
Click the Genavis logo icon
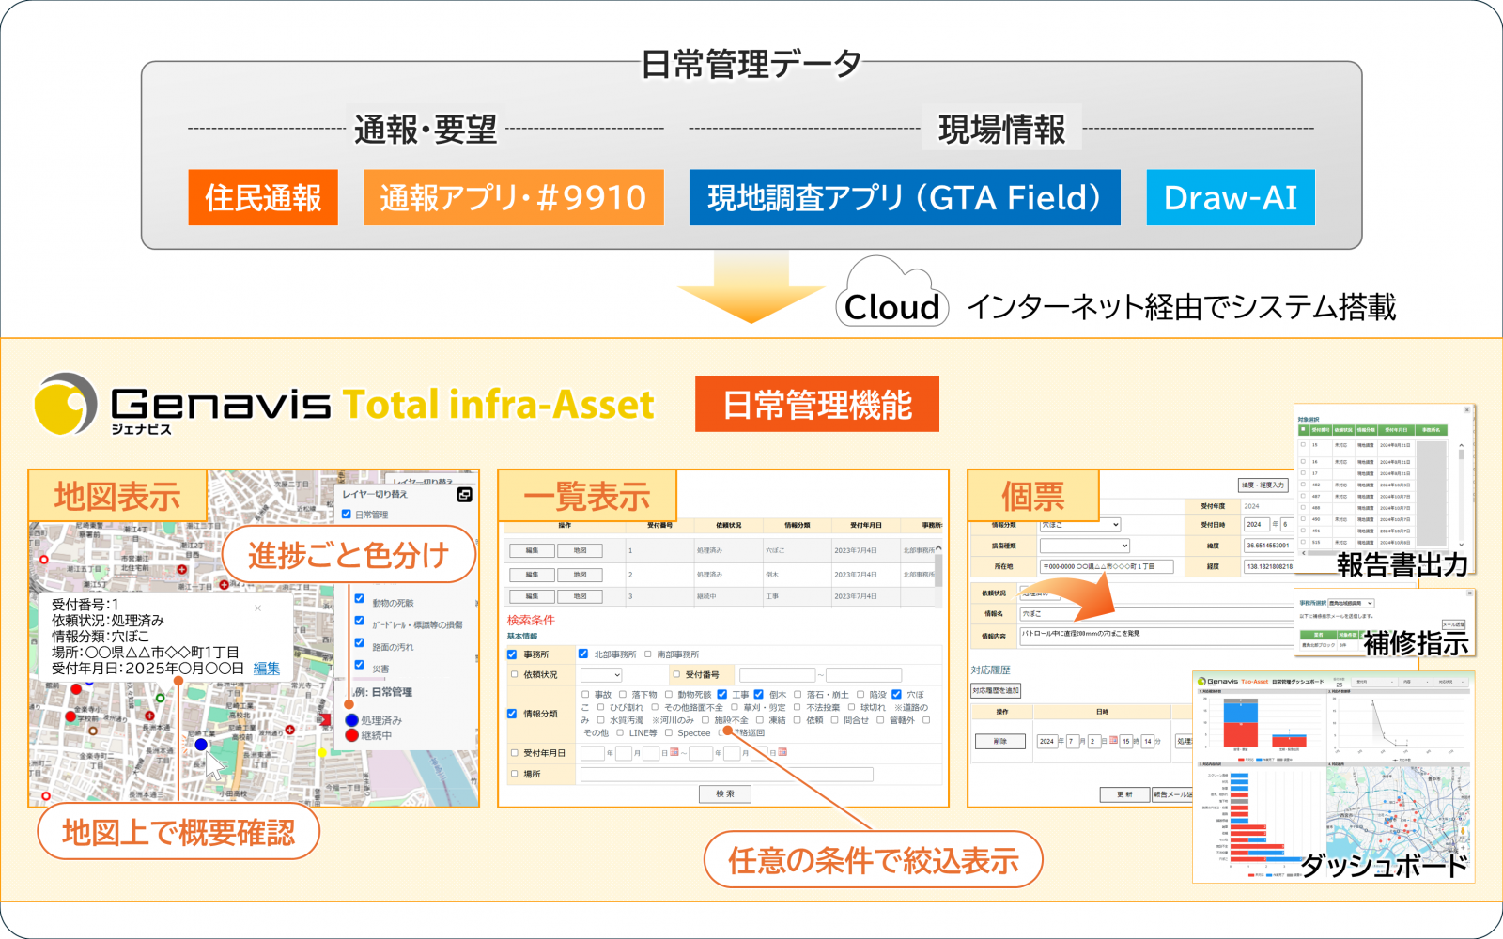click(66, 405)
